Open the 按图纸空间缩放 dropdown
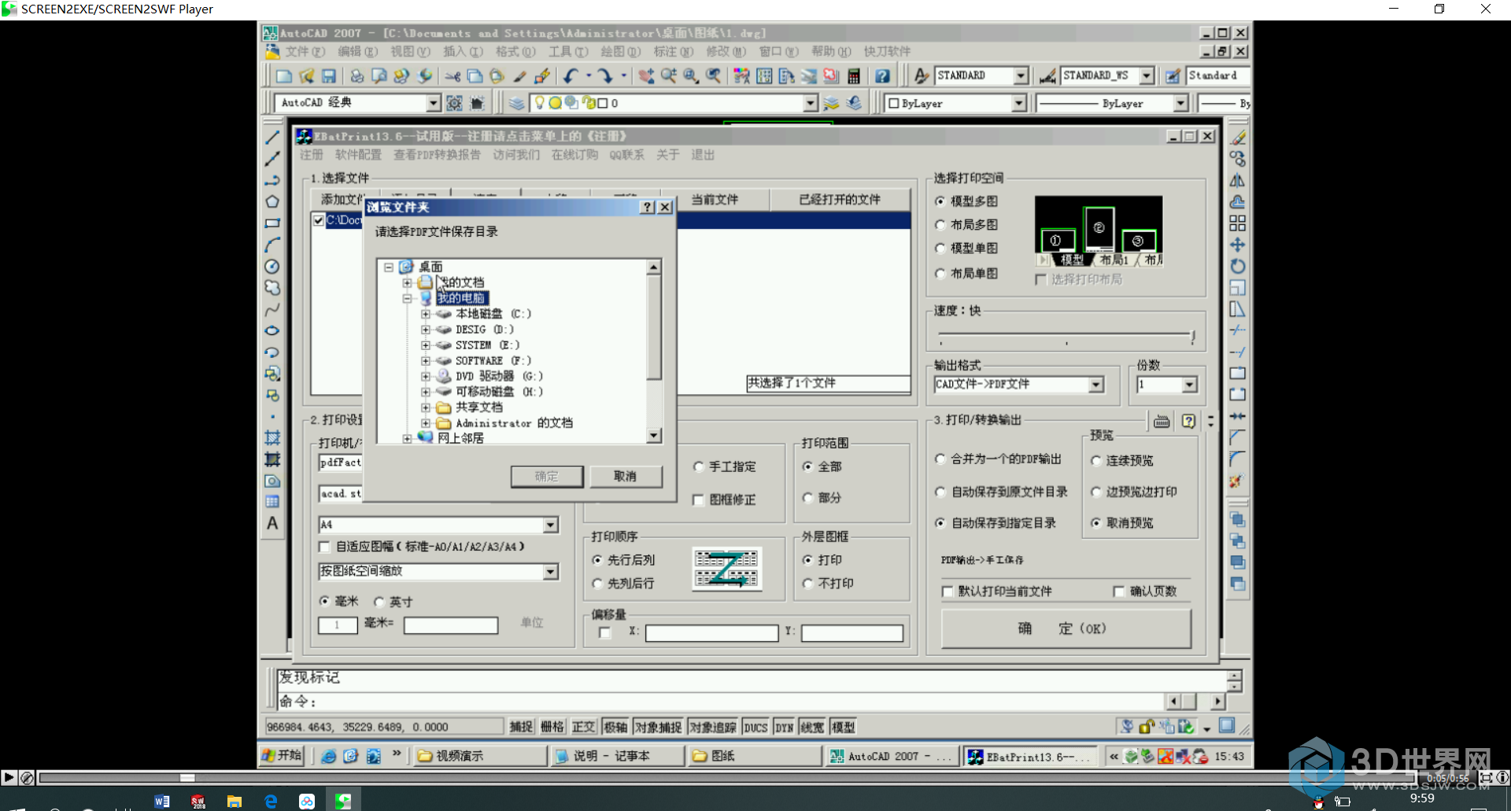This screenshot has height=811, width=1511. pos(551,572)
